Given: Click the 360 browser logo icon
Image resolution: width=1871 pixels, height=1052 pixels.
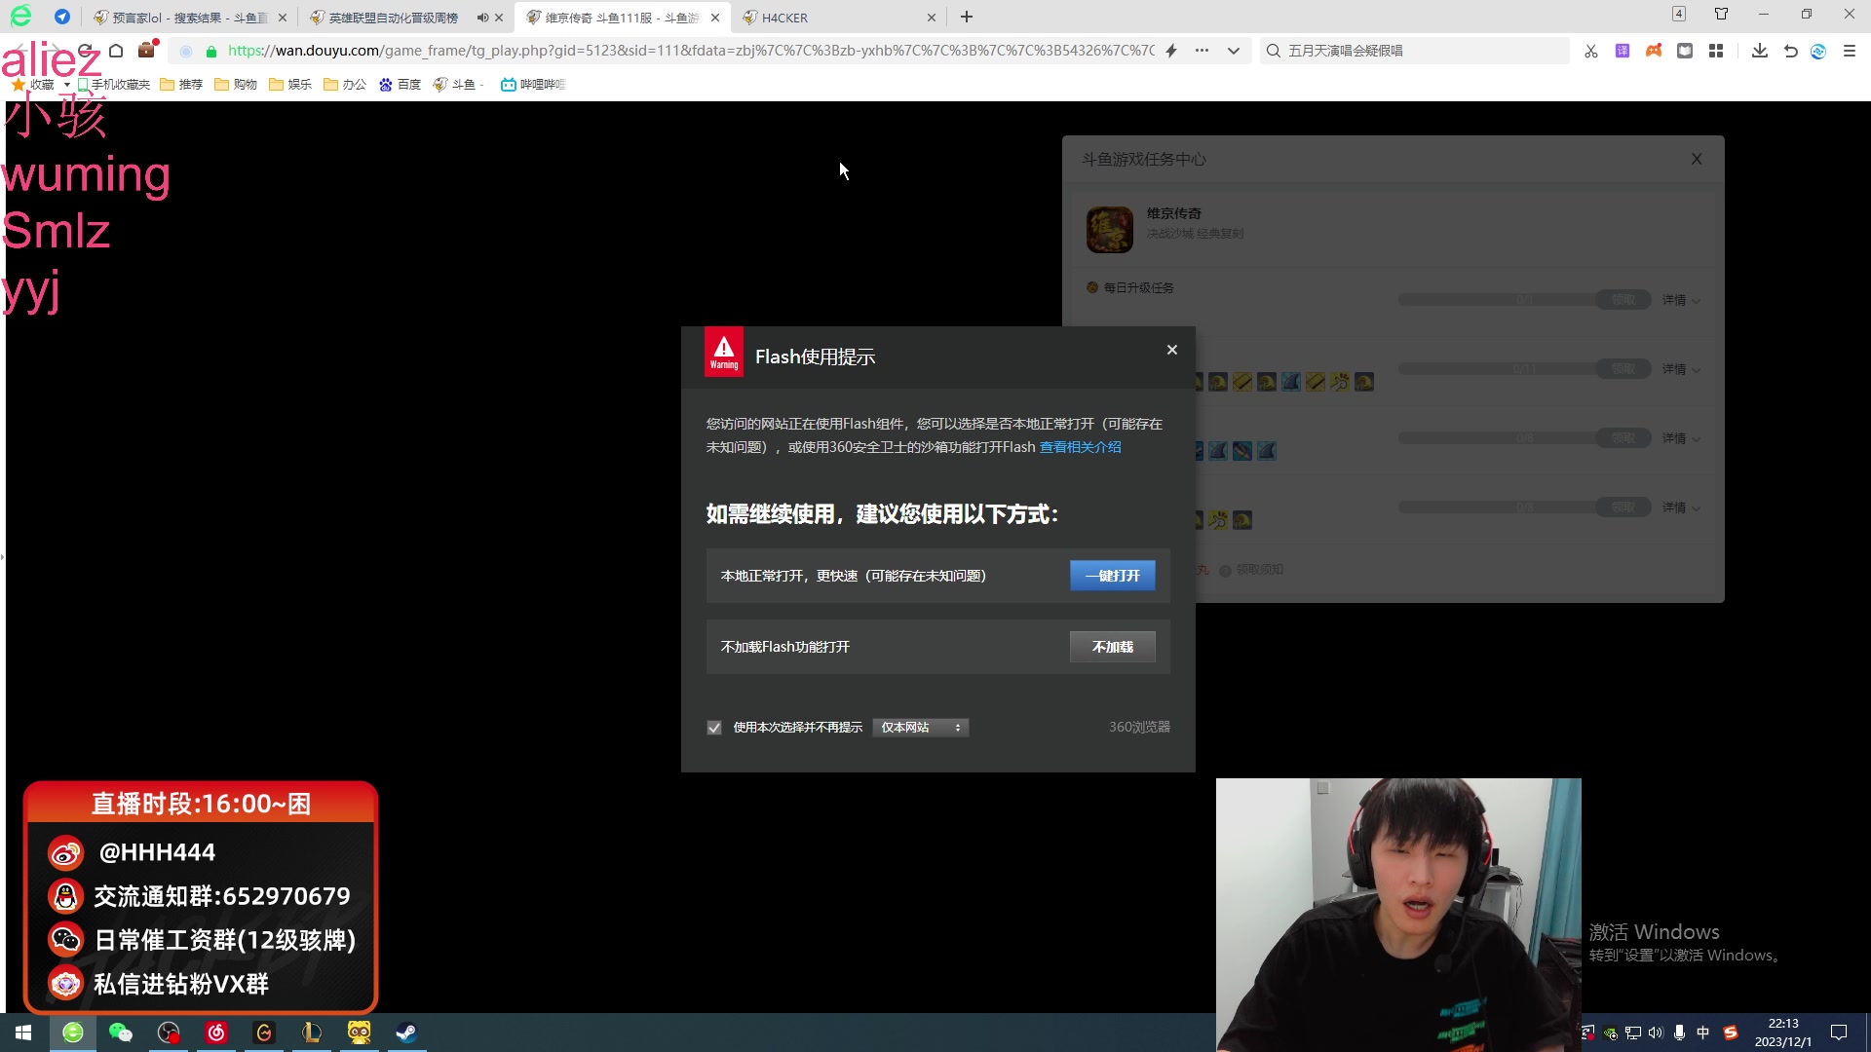Looking at the screenshot, I should click(x=20, y=17).
